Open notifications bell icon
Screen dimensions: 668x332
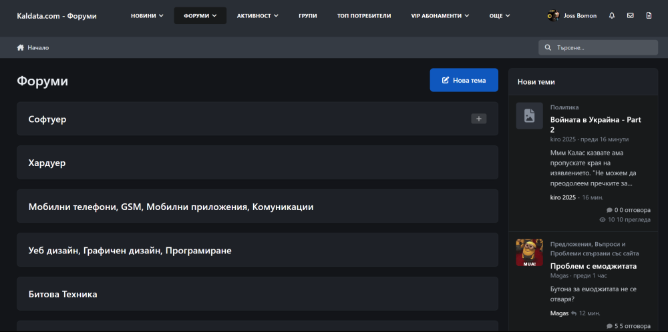click(x=612, y=16)
